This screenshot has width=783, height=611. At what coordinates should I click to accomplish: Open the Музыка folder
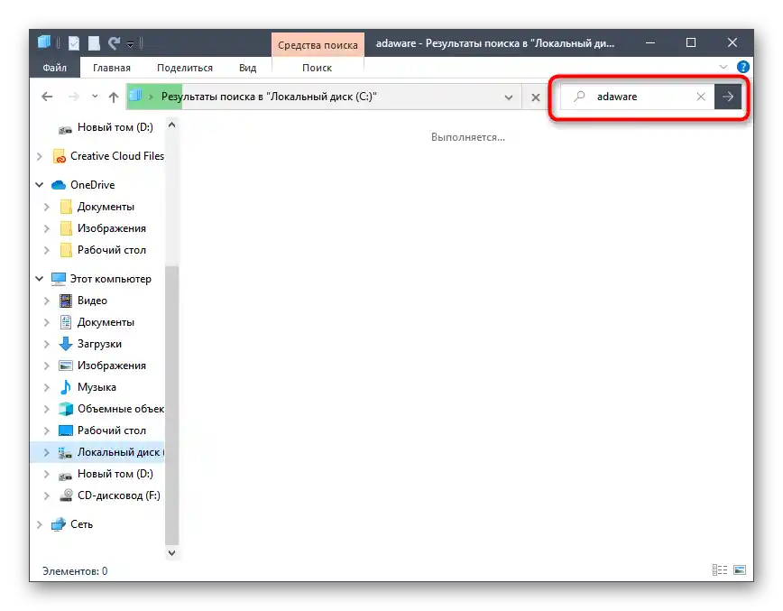click(97, 387)
